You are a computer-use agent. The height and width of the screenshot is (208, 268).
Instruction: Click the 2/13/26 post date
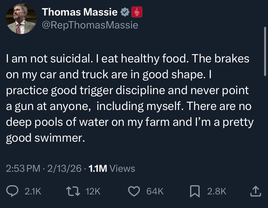click(x=64, y=169)
